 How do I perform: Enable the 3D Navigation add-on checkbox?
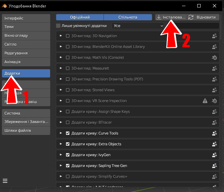point(68,36)
